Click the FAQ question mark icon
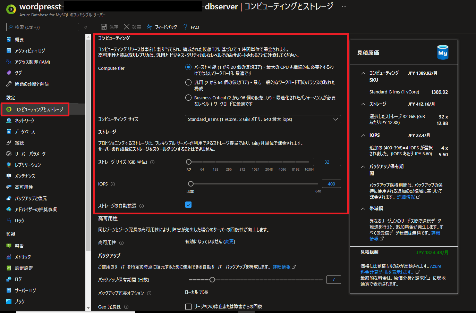Image resolution: width=476 pixels, height=313 pixels. click(x=185, y=27)
